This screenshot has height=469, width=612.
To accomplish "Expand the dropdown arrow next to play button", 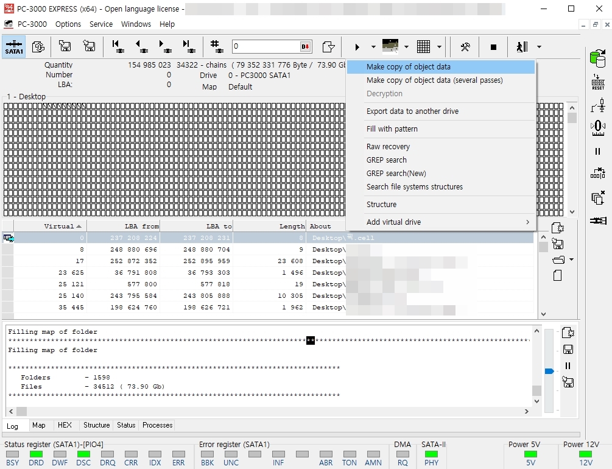I will point(373,47).
